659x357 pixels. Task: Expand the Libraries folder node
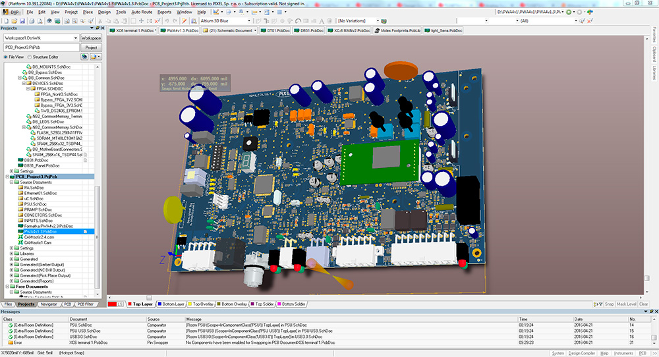(x=11, y=254)
